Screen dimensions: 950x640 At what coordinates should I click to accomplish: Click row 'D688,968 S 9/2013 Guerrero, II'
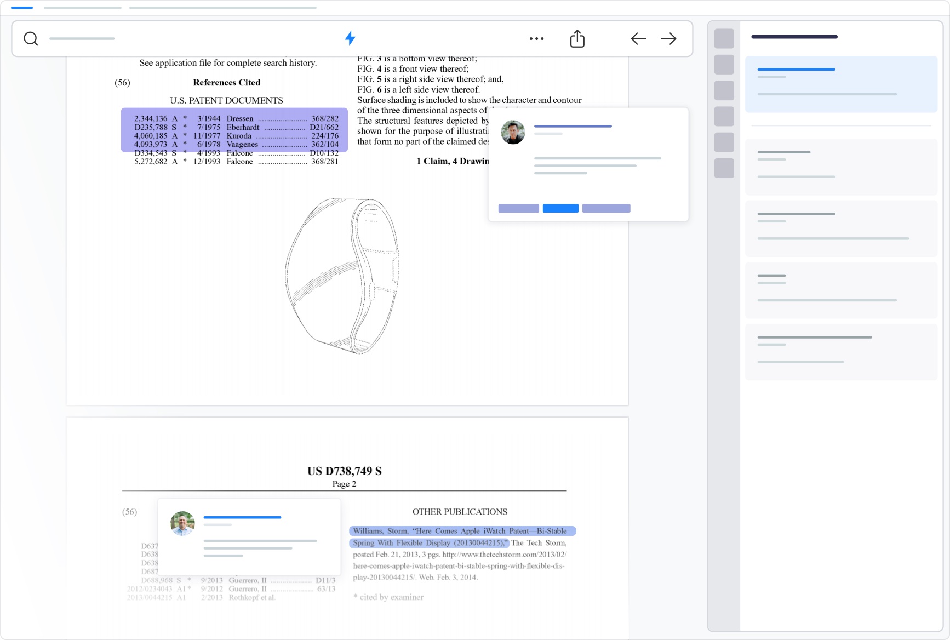pyautogui.click(x=238, y=580)
